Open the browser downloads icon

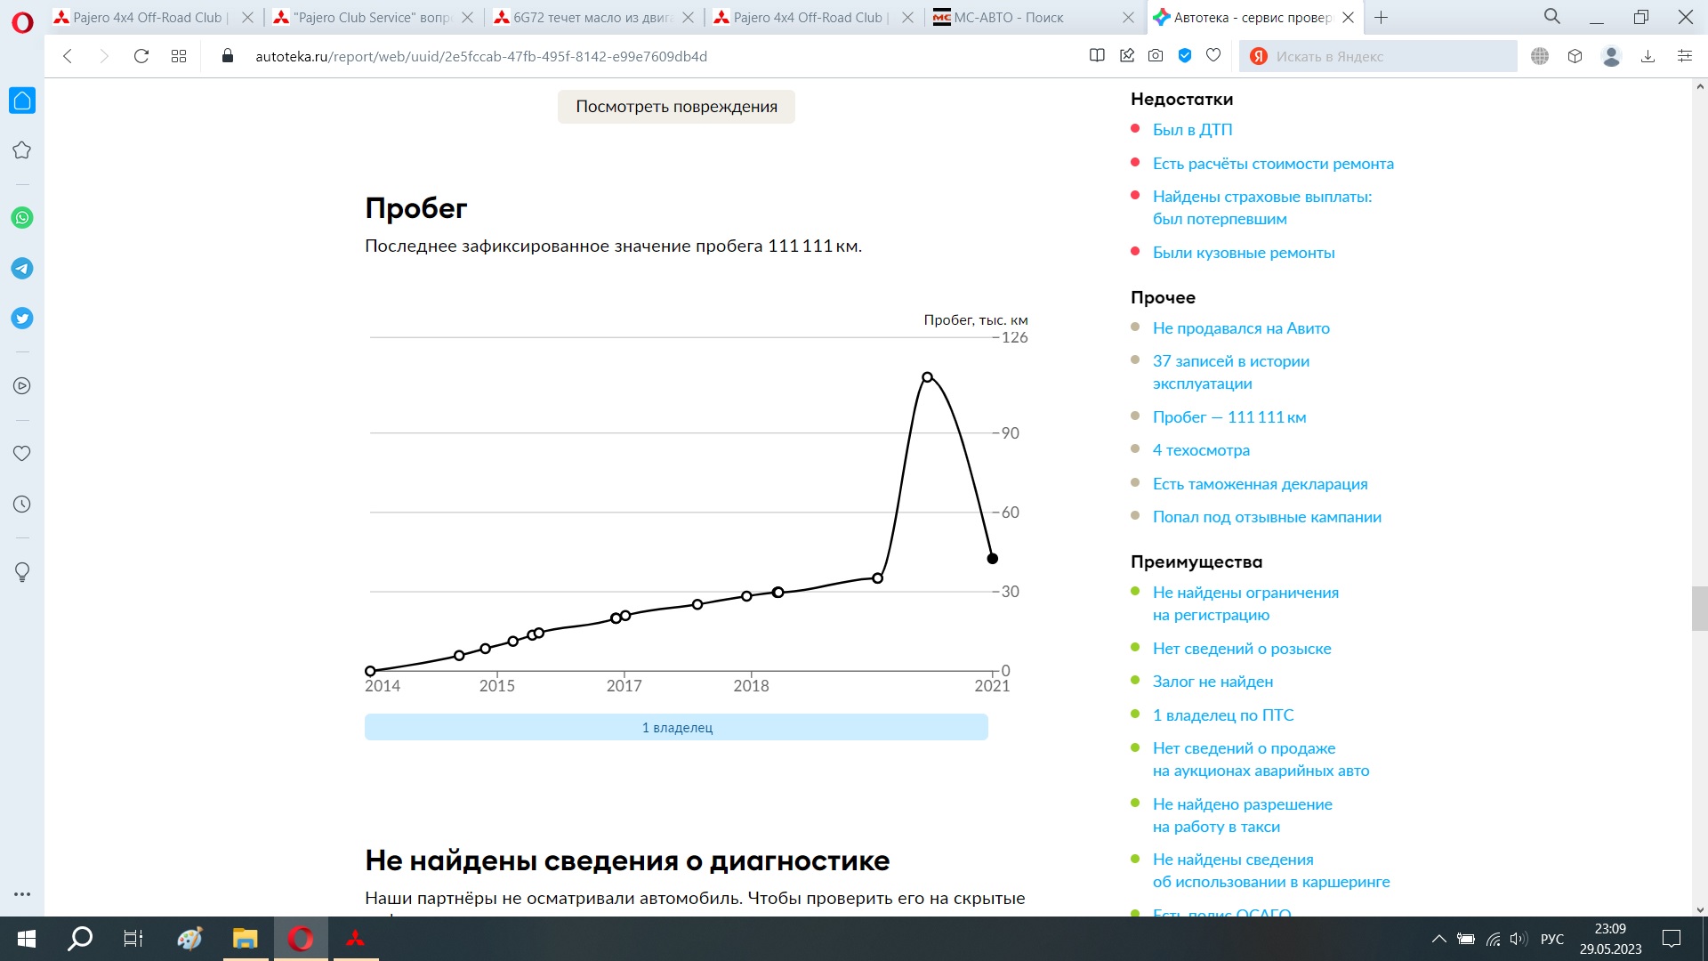[x=1648, y=56]
